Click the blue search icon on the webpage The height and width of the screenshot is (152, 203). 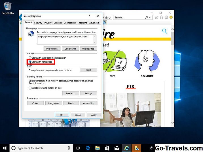(x=164, y=31)
